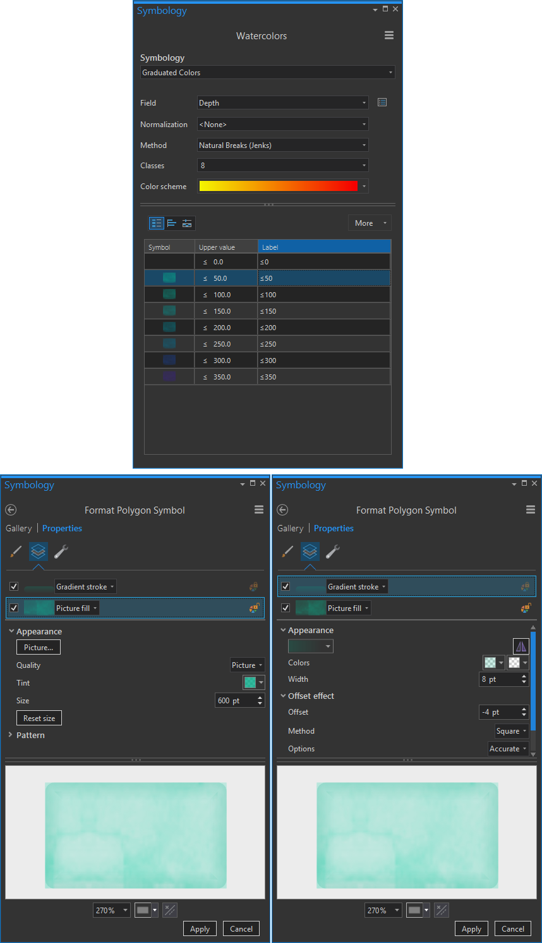This screenshot has height=943, width=542.
Task: Toggle color lock on Picture fill, right pane
Action: click(x=526, y=608)
